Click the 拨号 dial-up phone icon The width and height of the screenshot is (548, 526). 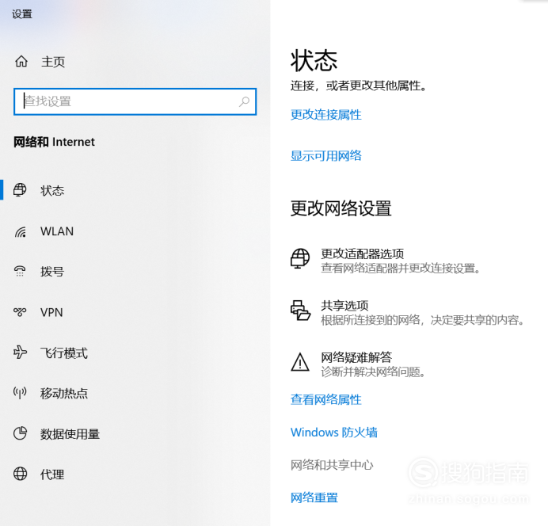[20, 271]
